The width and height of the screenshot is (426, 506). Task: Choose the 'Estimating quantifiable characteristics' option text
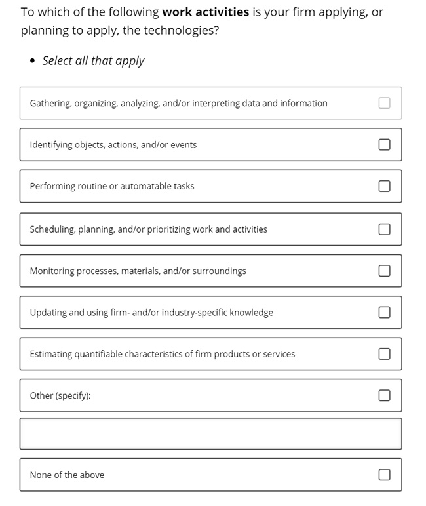pos(163,354)
